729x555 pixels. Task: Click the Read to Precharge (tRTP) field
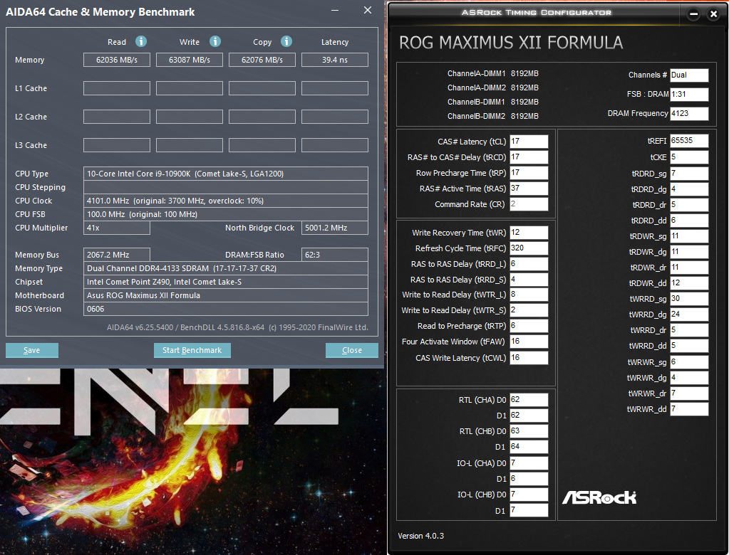[x=529, y=326]
